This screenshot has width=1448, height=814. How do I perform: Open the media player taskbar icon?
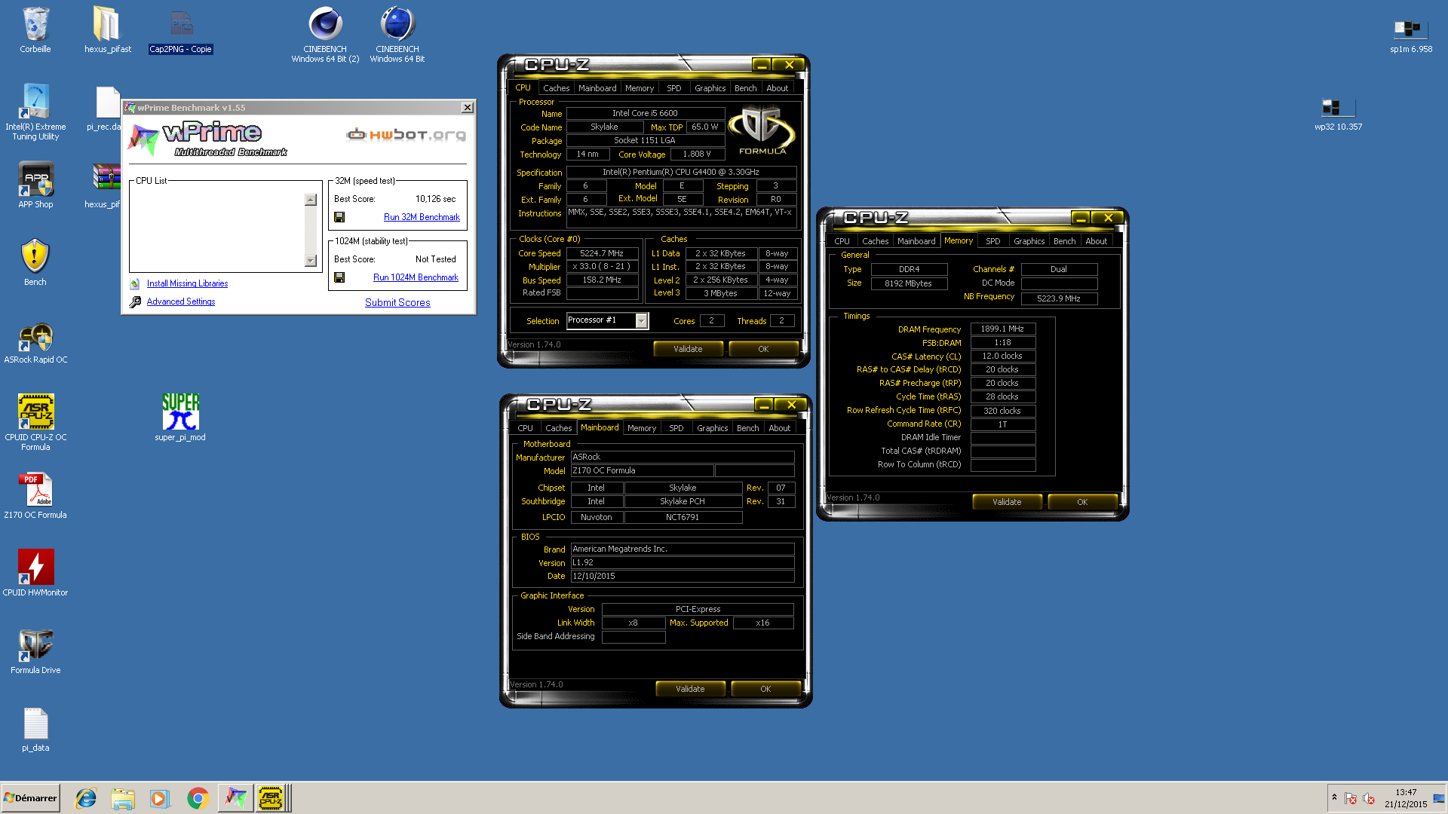pos(159,798)
